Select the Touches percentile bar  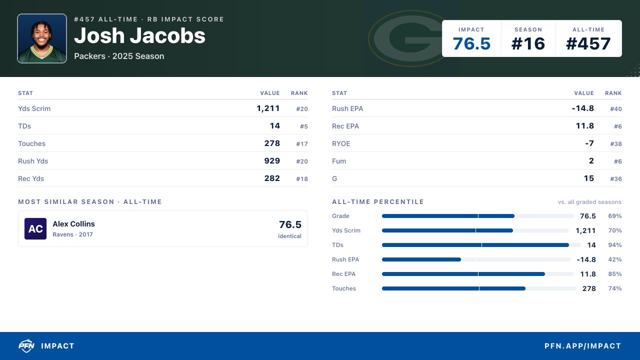tap(479, 288)
